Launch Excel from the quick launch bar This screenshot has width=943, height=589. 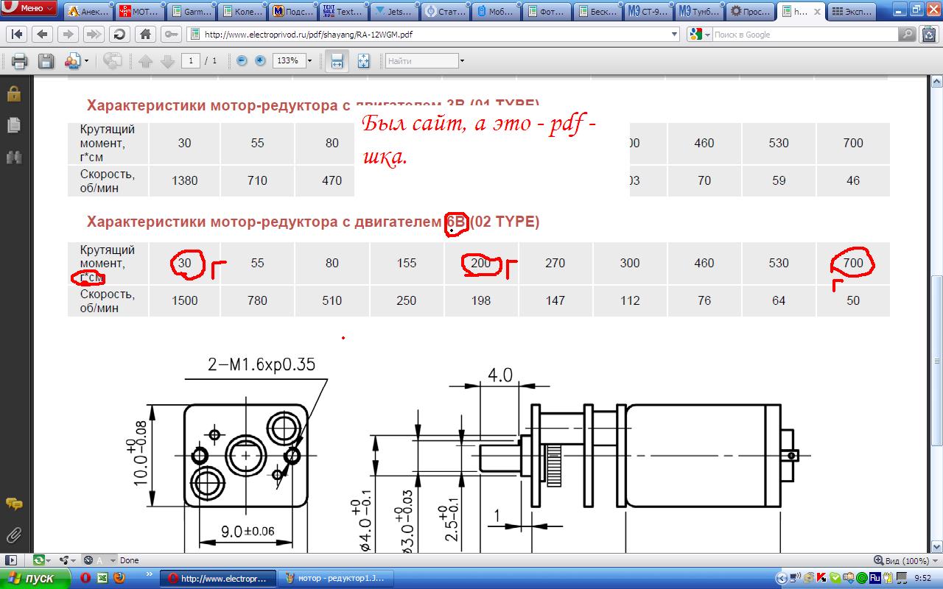(x=102, y=578)
